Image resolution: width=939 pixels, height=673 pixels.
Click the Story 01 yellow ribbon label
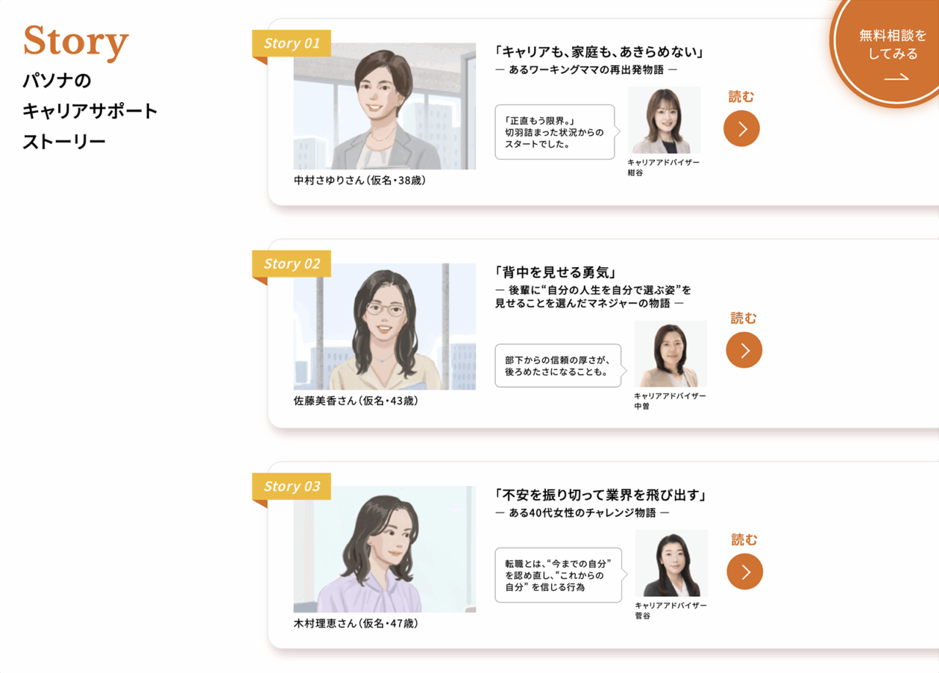point(291,43)
